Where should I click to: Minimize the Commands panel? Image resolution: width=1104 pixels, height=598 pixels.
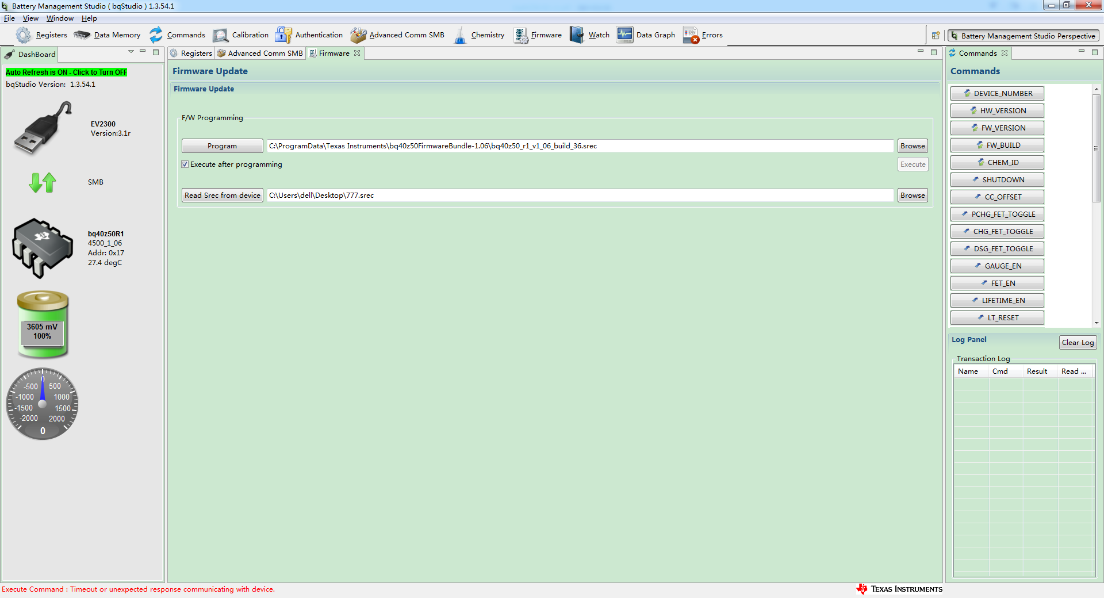(1082, 52)
